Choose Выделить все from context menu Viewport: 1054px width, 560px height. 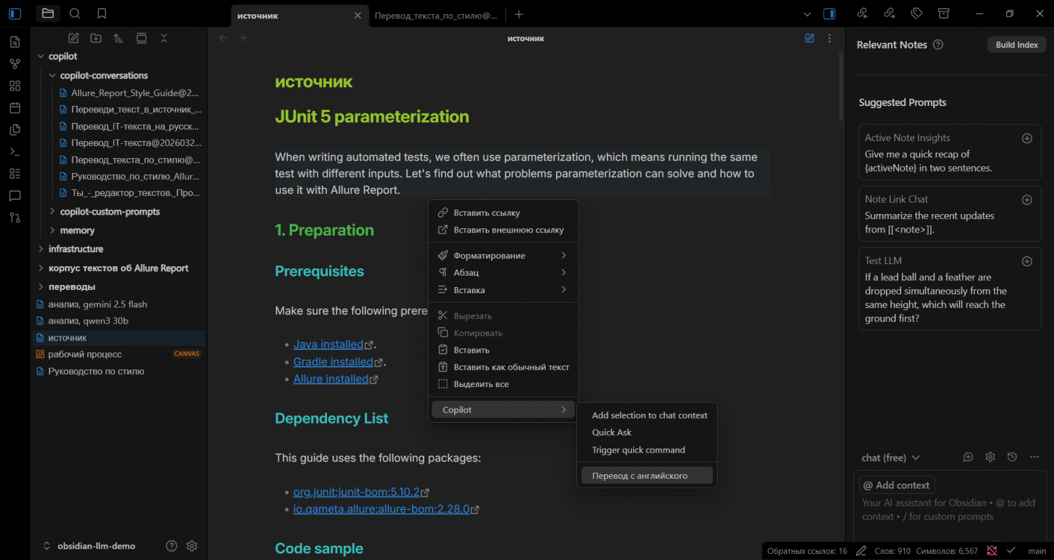tap(503, 384)
